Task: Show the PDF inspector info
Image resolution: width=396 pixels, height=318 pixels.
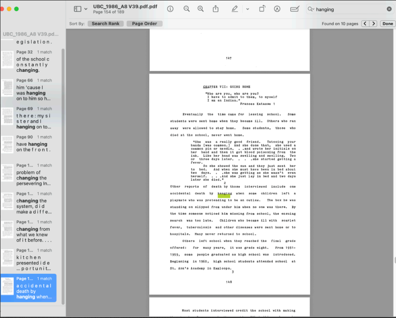Action: point(170,9)
